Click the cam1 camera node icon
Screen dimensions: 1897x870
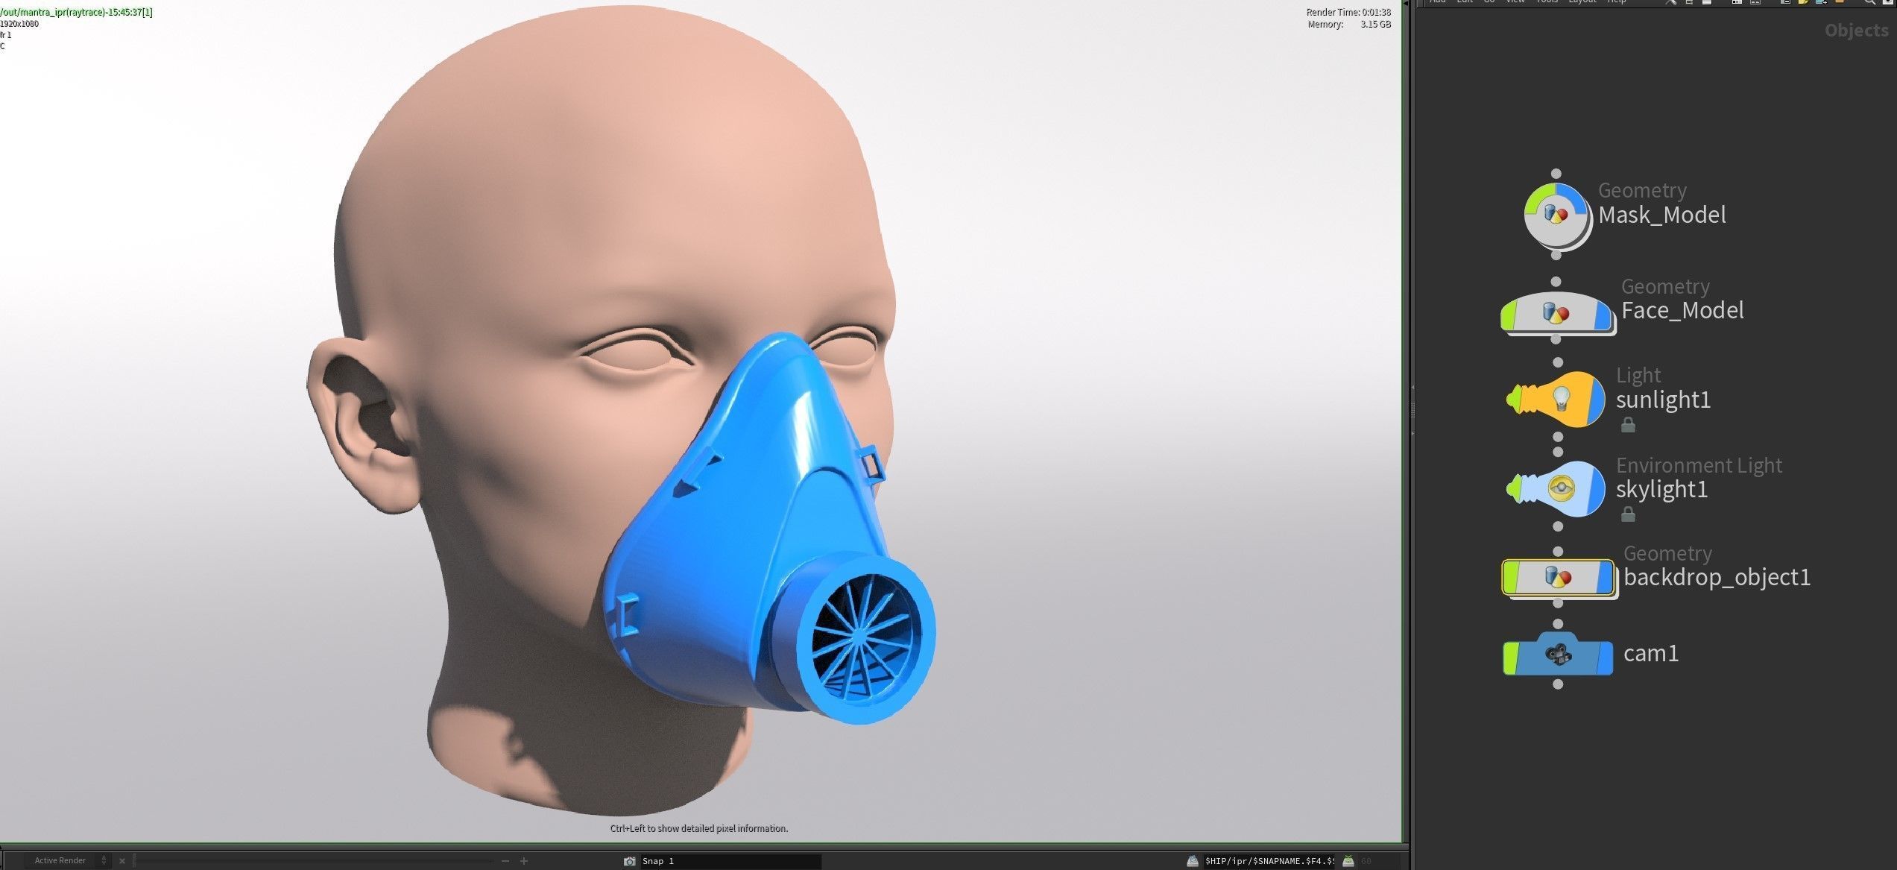pyautogui.click(x=1558, y=655)
